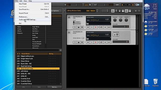Image resolution: width=161 pixels, height=90 pixels.
Task: Open the snapshot grid selector
Action: tap(105, 11)
